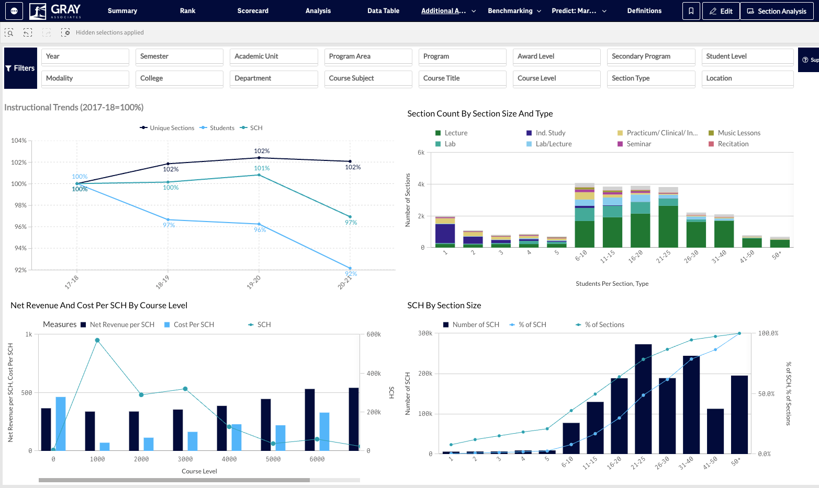Open smart search magnifier in selections bar
Image resolution: width=819 pixels, height=488 pixels.
click(x=9, y=32)
